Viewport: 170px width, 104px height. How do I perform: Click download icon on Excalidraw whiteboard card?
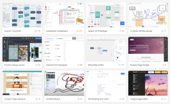coord(77,31)
